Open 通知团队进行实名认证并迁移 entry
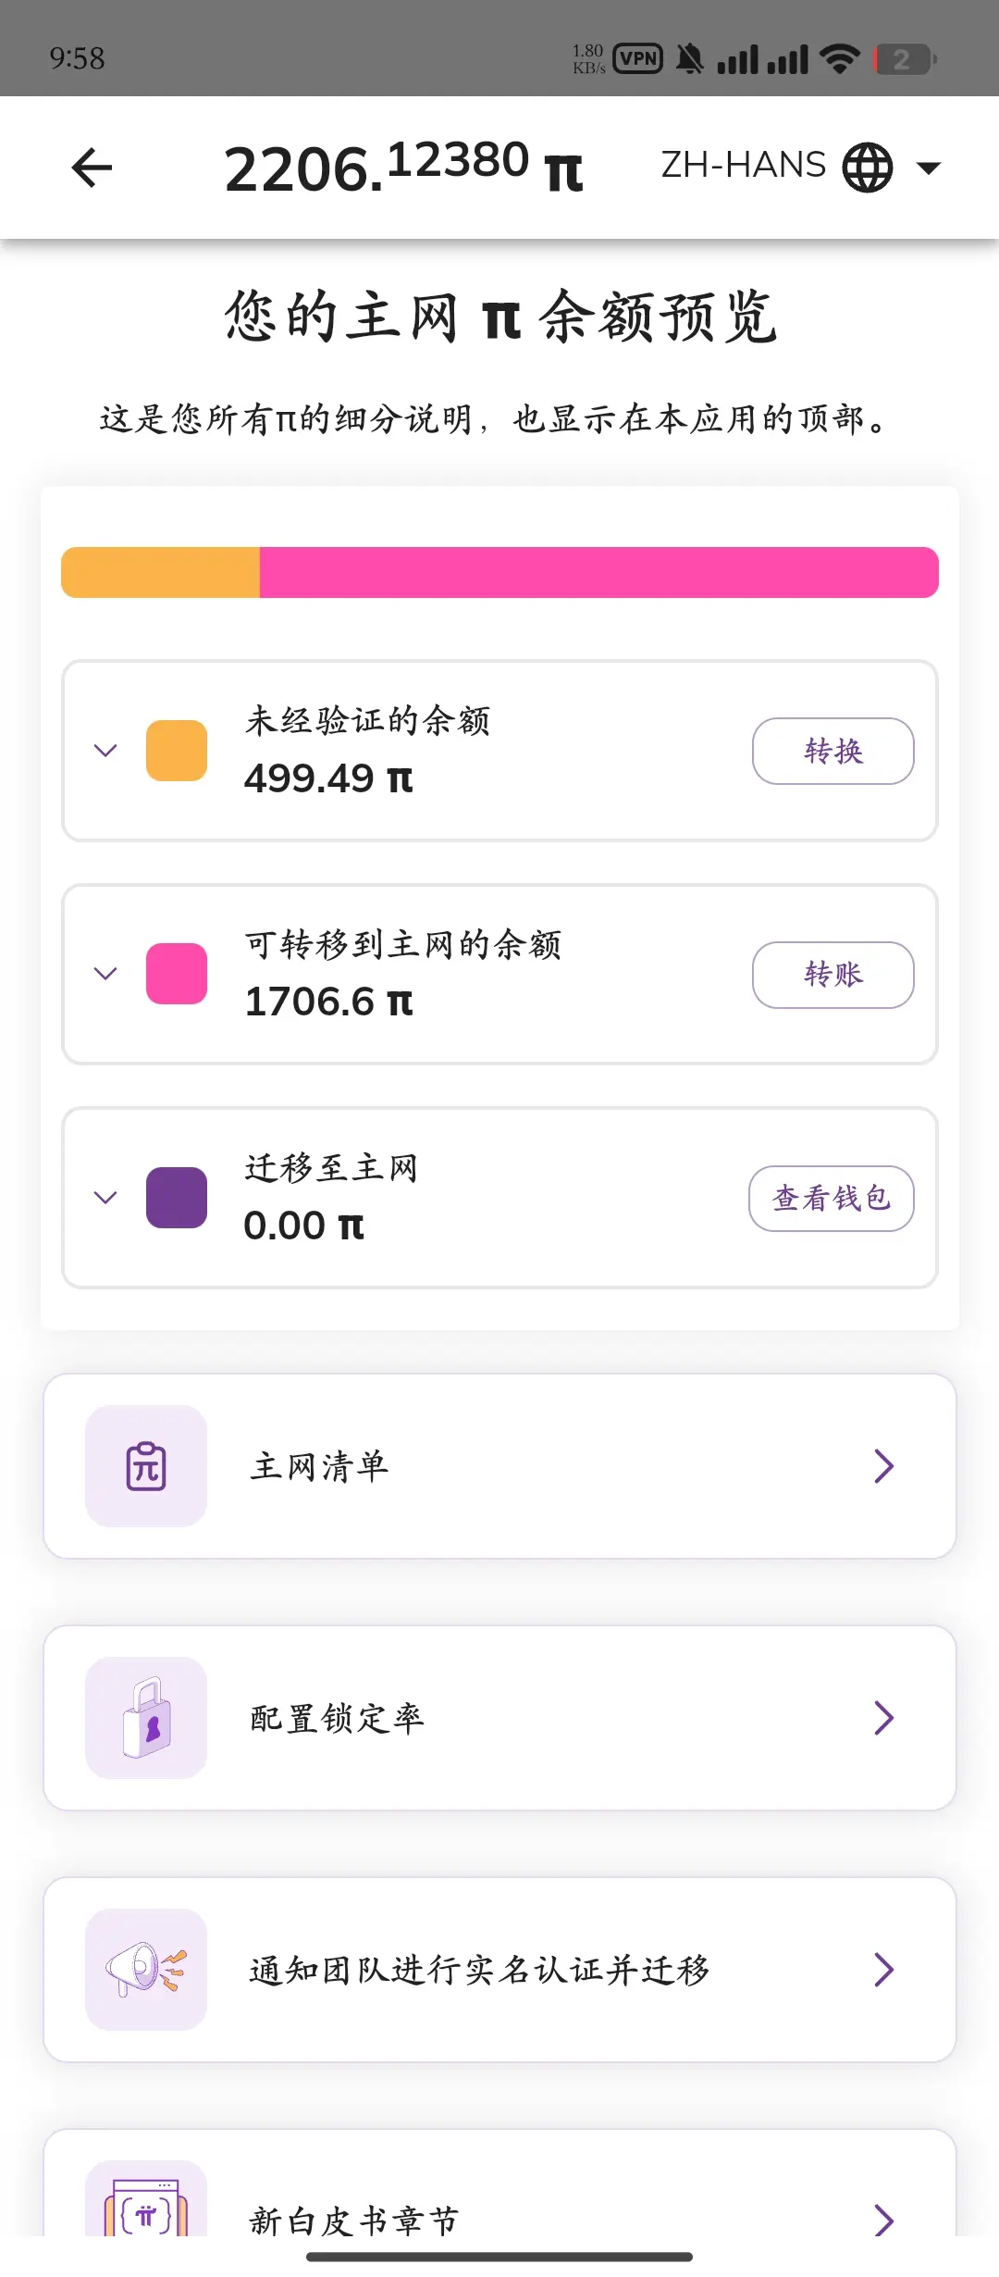The image size is (999, 2277). 499,1970
